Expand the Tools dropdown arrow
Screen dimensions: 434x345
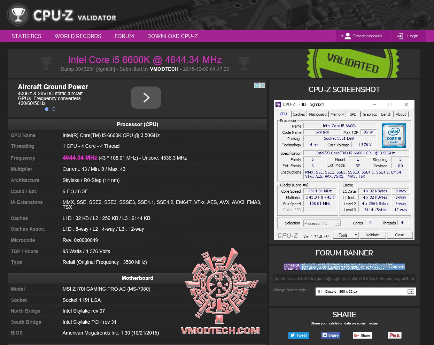coord(356,235)
